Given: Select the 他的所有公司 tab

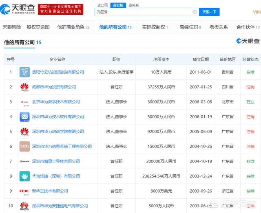Looking at the screenshot, I should (x=115, y=27).
